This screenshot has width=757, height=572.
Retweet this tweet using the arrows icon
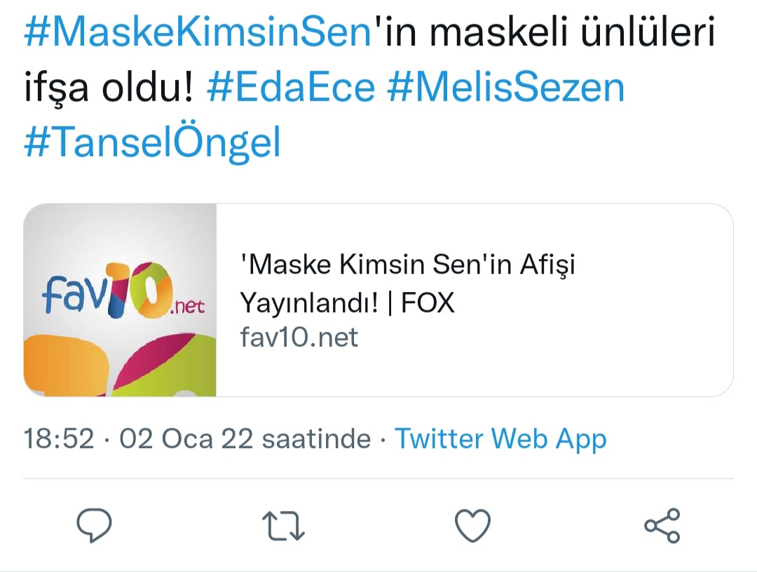(x=283, y=526)
